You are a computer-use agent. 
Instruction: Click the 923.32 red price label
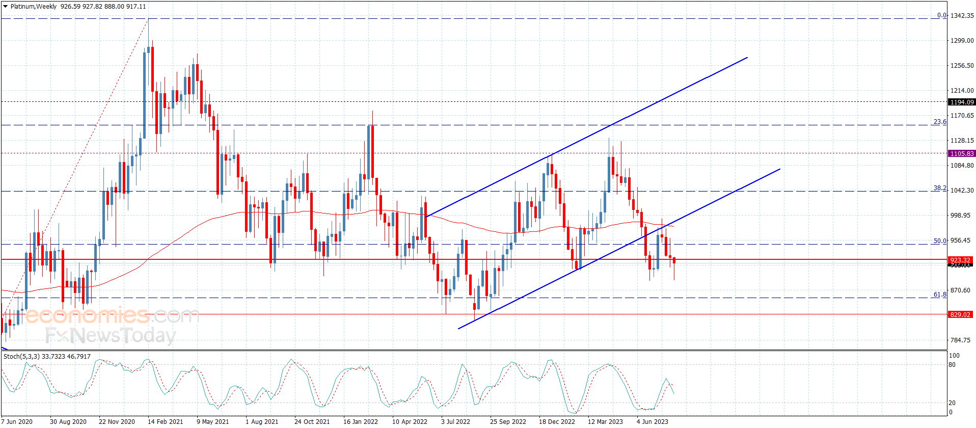[x=960, y=260]
